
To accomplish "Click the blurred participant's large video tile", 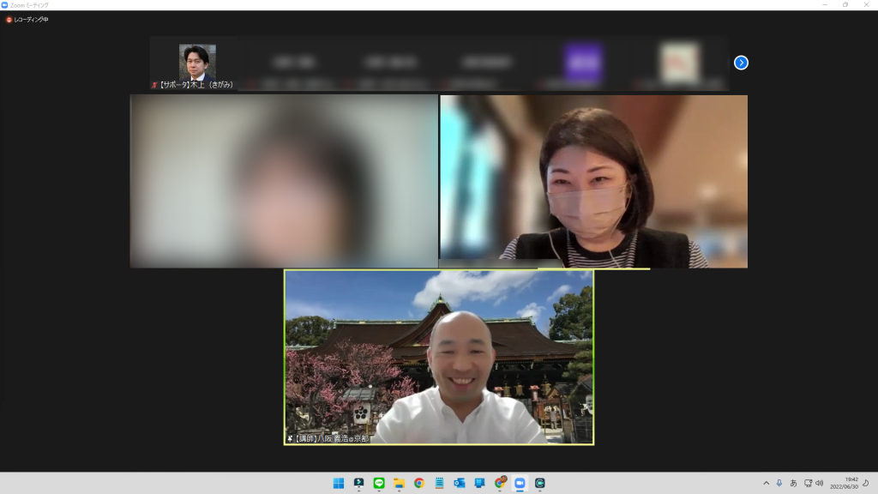I will coord(284,181).
